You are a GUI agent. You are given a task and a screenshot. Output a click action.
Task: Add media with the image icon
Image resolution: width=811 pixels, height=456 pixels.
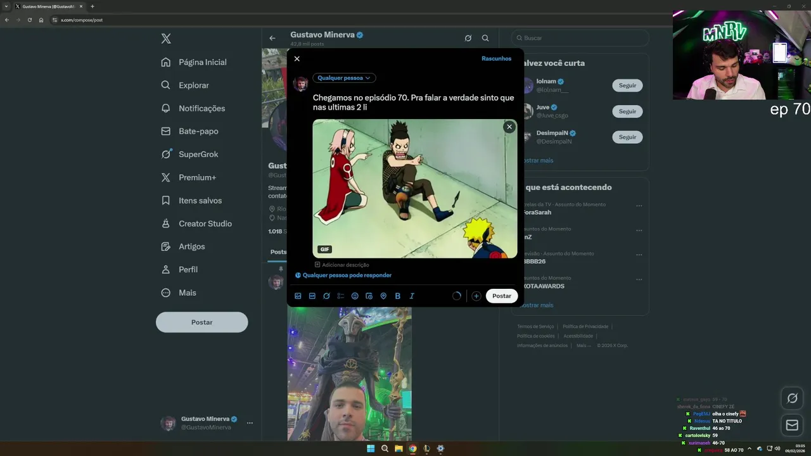[298, 296]
